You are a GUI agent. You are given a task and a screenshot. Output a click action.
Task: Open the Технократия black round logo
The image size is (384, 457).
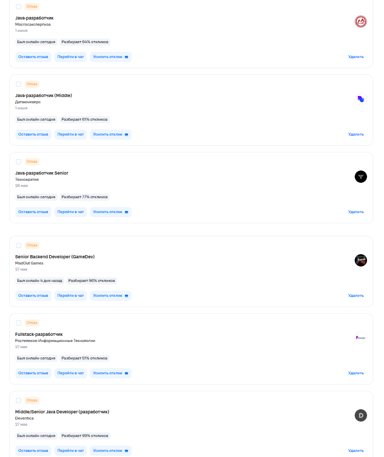pos(361,177)
